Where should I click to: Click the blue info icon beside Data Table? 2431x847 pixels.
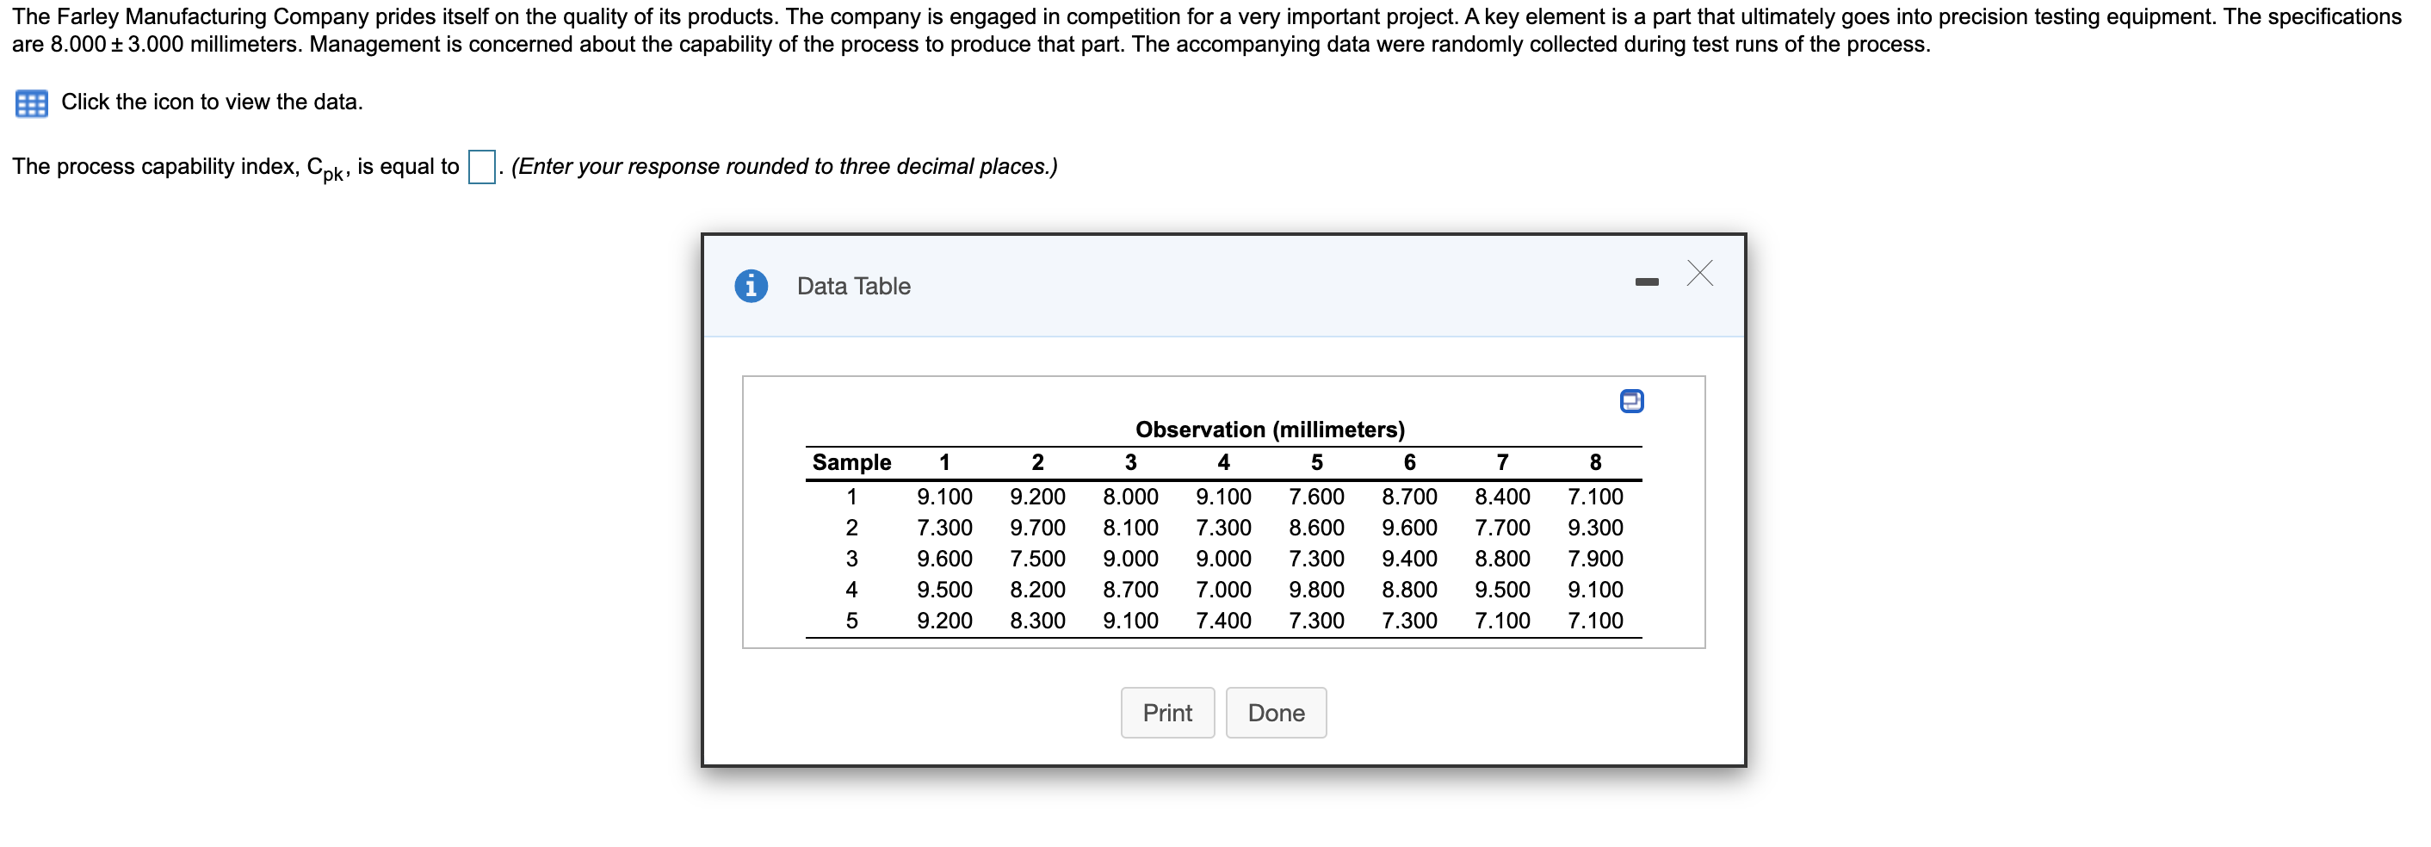[x=752, y=285]
